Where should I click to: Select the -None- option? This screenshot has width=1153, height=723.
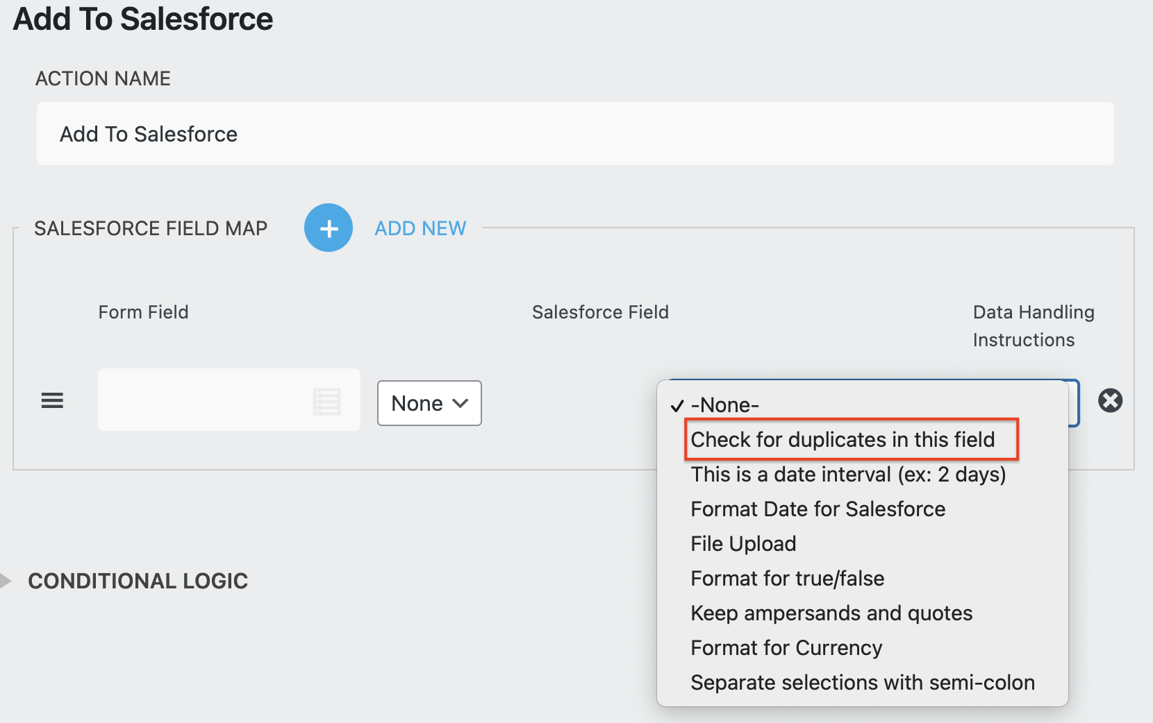coord(724,405)
